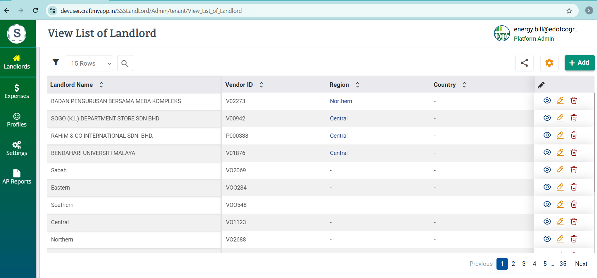The width and height of the screenshot is (597, 278).
Task: Open the share icon button
Action: tap(524, 63)
